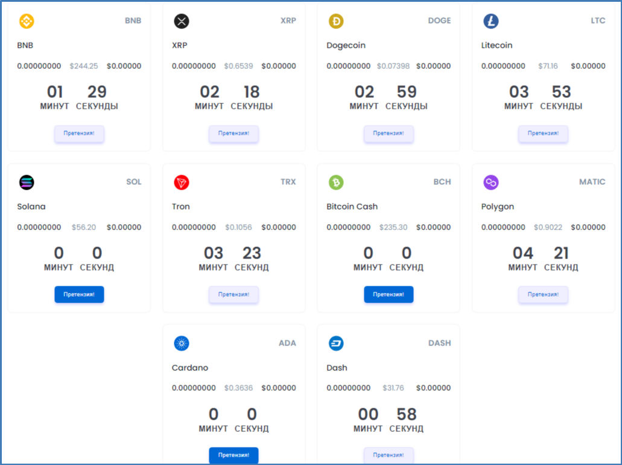The height and width of the screenshot is (465, 622).
Task: Select the MATIC ticker label
Action: [x=592, y=182]
